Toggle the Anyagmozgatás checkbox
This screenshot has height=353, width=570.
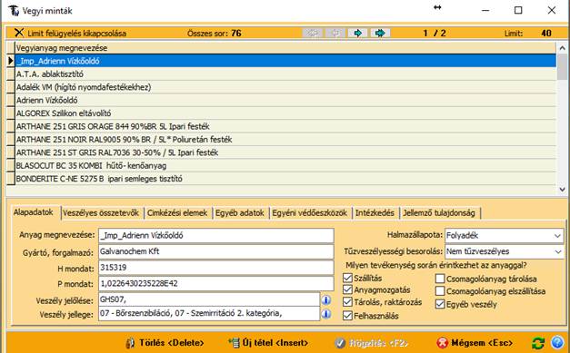tap(347, 289)
